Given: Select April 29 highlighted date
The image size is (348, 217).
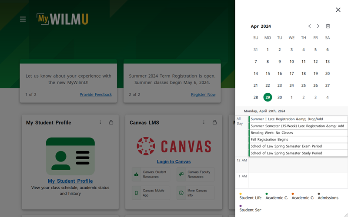Looking at the screenshot, I should coord(268,97).
